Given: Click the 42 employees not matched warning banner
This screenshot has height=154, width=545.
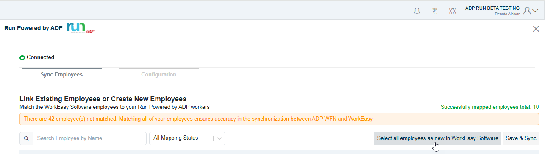Looking at the screenshot, I should [279, 119].
